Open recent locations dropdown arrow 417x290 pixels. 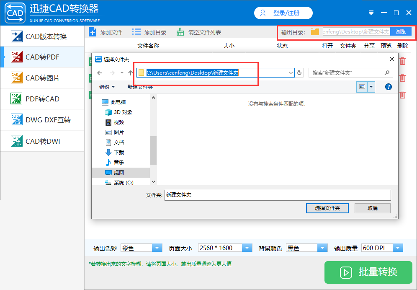click(122, 72)
